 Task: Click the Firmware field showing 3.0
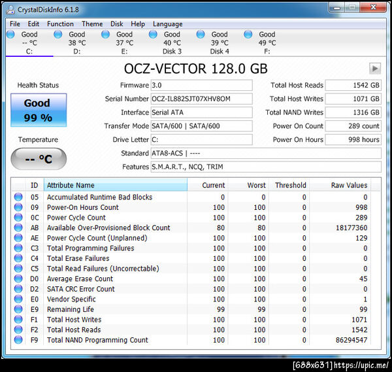[x=201, y=85]
